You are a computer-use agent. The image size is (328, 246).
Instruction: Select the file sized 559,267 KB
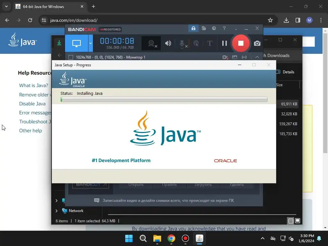(288, 124)
